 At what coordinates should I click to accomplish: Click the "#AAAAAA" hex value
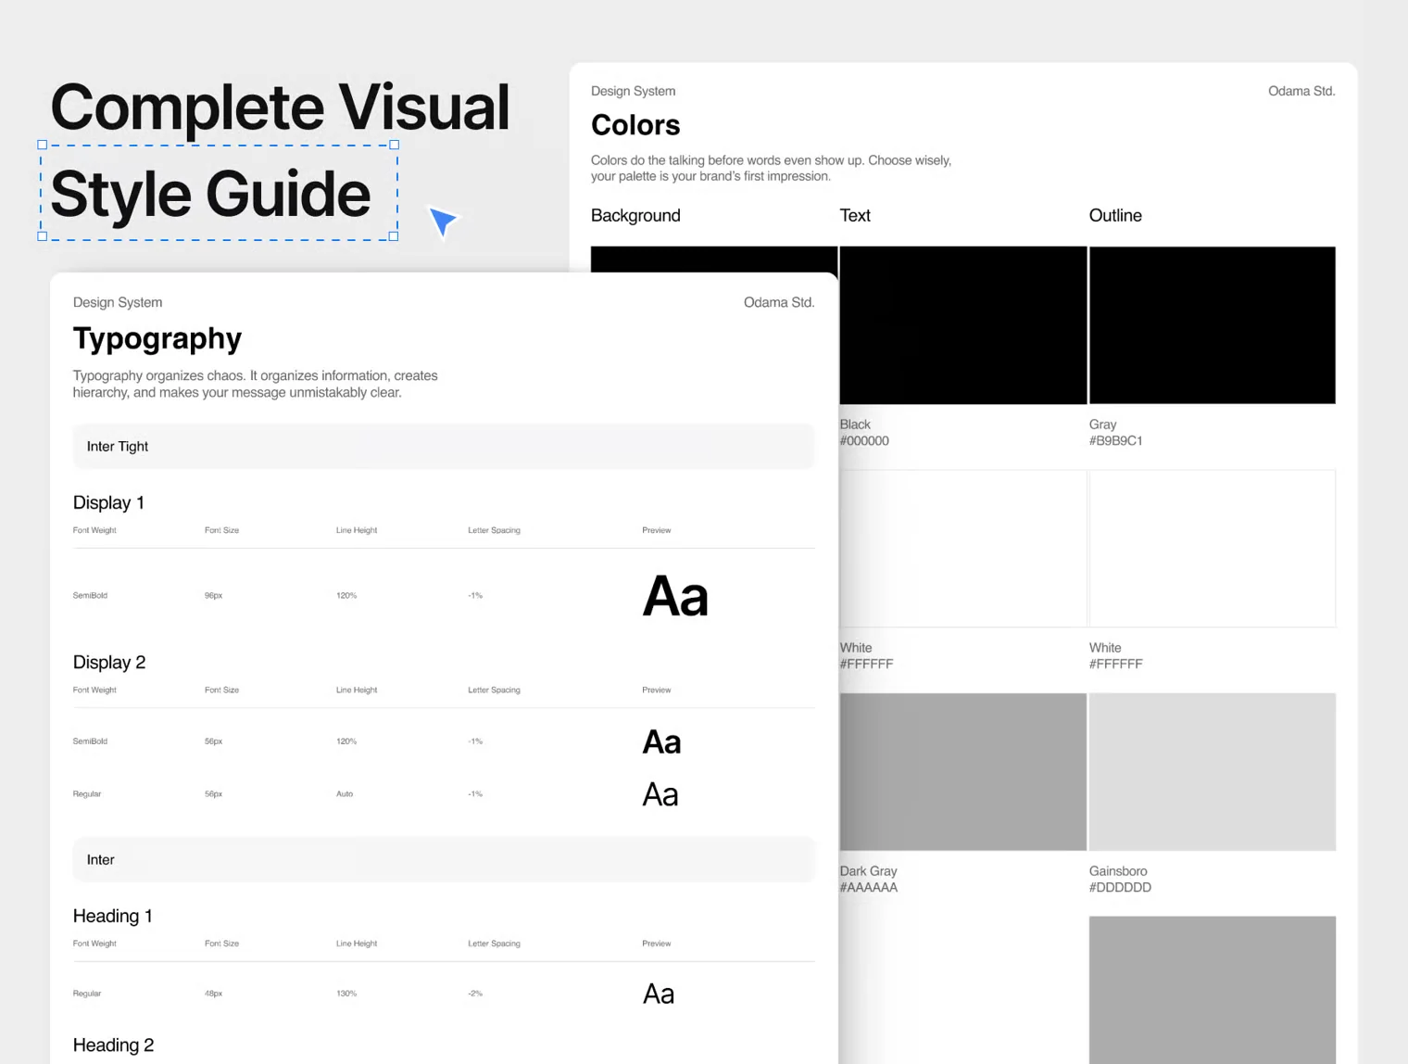pyautogui.click(x=869, y=888)
